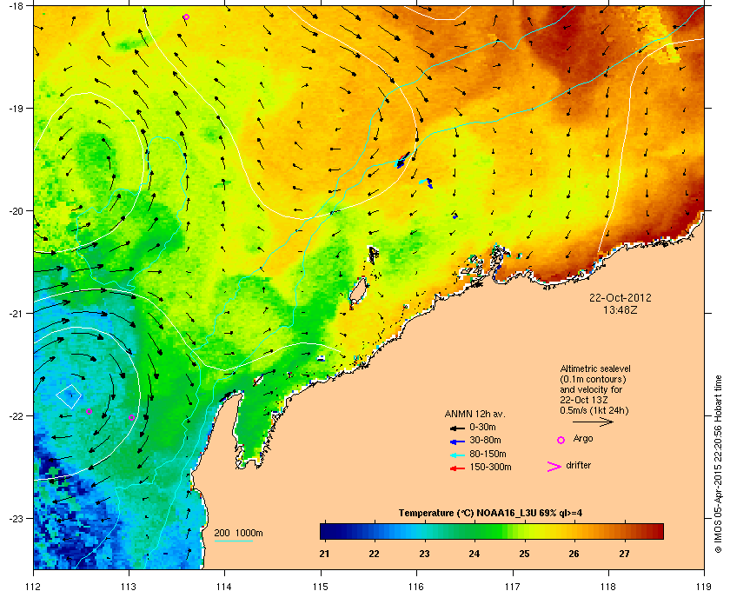Click the '0.5m/s (1kt 24h)' text
730x591 pixels.
tap(594, 410)
